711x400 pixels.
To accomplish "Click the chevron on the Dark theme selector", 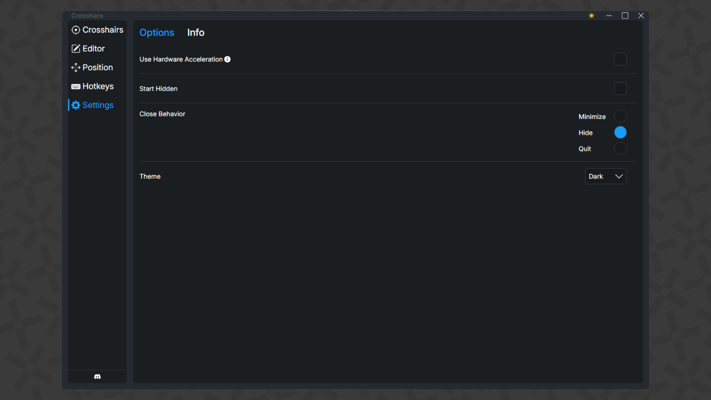I will [618, 176].
